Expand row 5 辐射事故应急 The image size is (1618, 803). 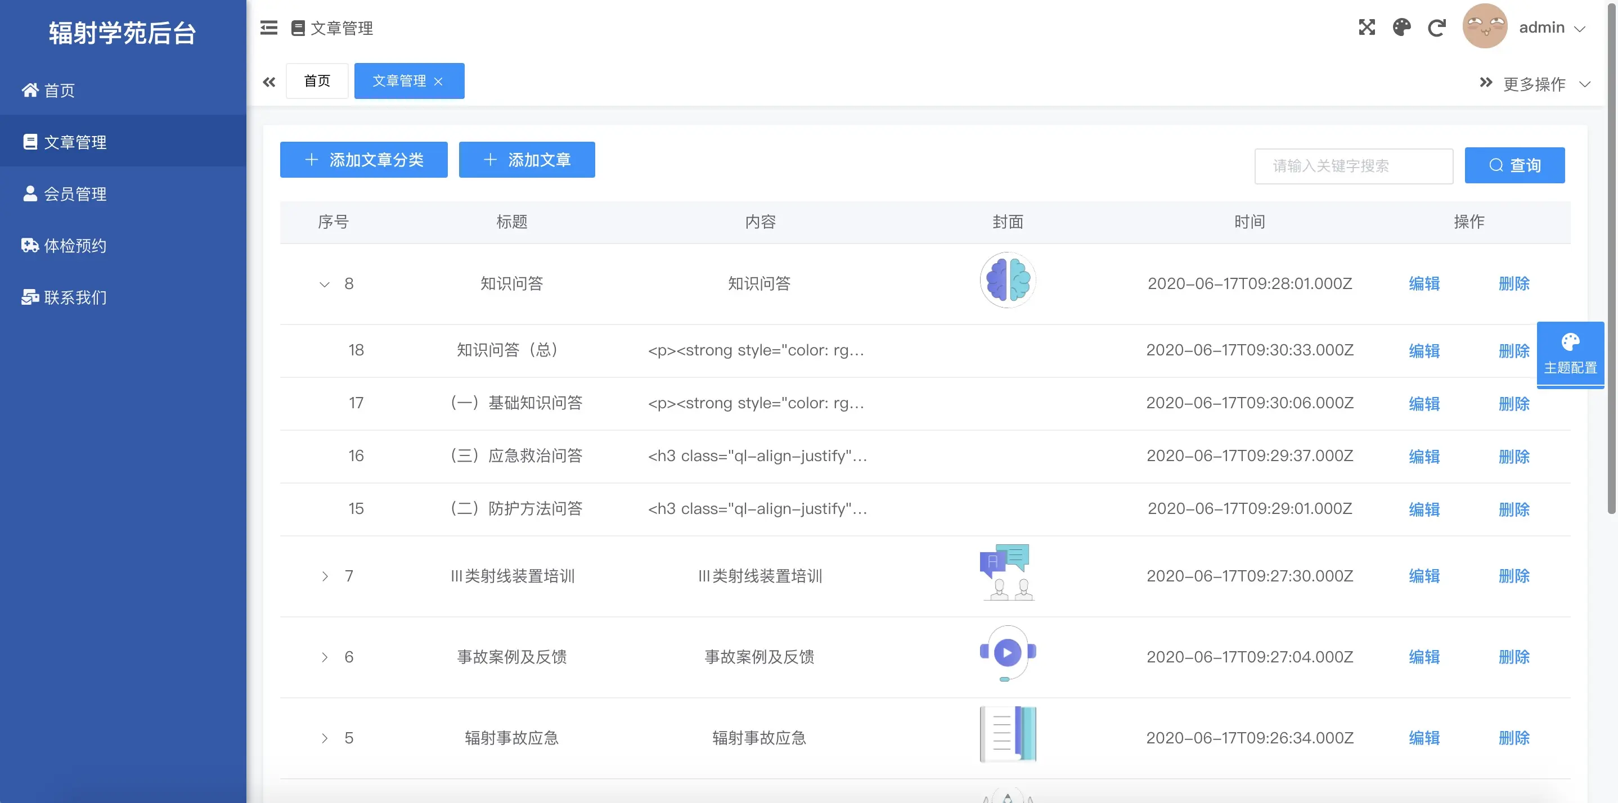324,738
